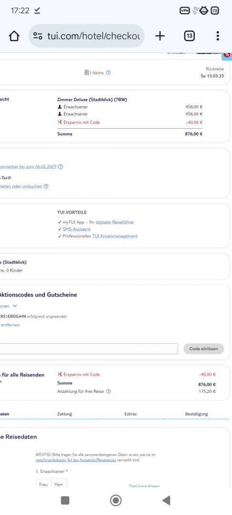Open the digitaler Reiseführer link

coord(115,222)
